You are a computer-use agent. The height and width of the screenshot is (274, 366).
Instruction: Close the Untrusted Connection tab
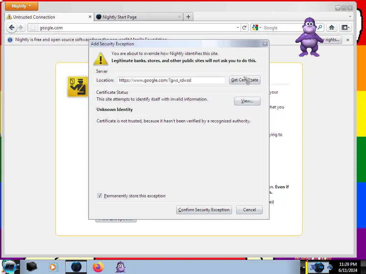tap(90, 17)
